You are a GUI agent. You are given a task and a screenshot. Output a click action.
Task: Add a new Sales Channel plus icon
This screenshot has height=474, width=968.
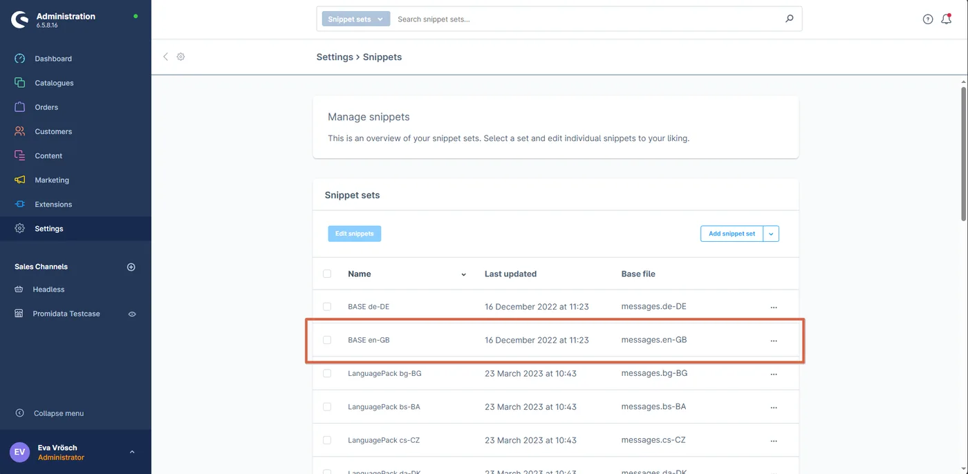(131, 267)
